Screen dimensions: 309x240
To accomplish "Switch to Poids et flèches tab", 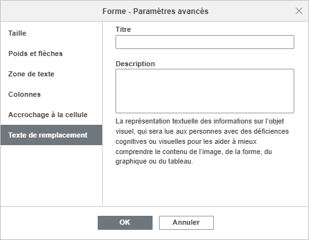I will click(x=51, y=53).
